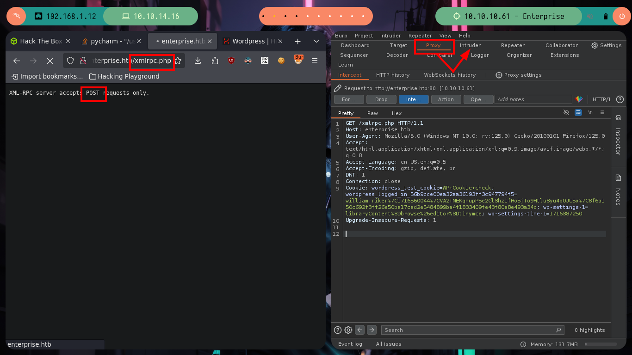The width and height of the screenshot is (632, 355).
Task: Open search settings gear below editor
Action: point(348,330)
